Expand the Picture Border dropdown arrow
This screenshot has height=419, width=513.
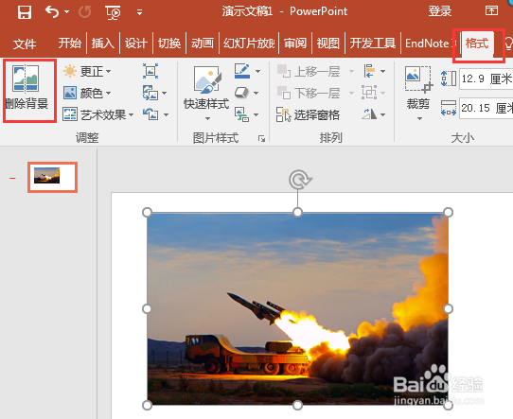pyautogui.click(x=257, y=71)
